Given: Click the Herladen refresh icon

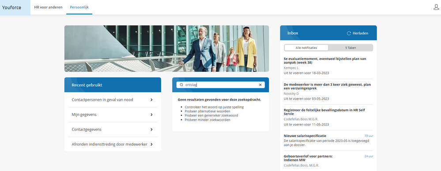Looking at the screenshot, I should (349, 33).
